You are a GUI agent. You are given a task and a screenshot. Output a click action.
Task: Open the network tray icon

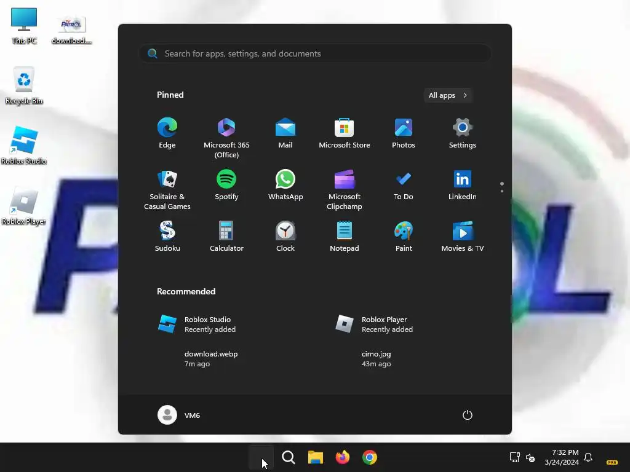point(515,457)
